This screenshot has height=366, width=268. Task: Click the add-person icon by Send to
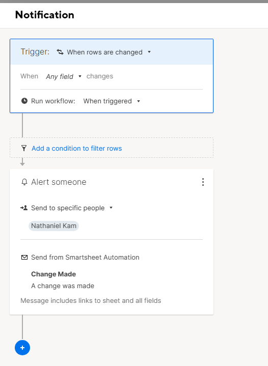coord(24,208)
